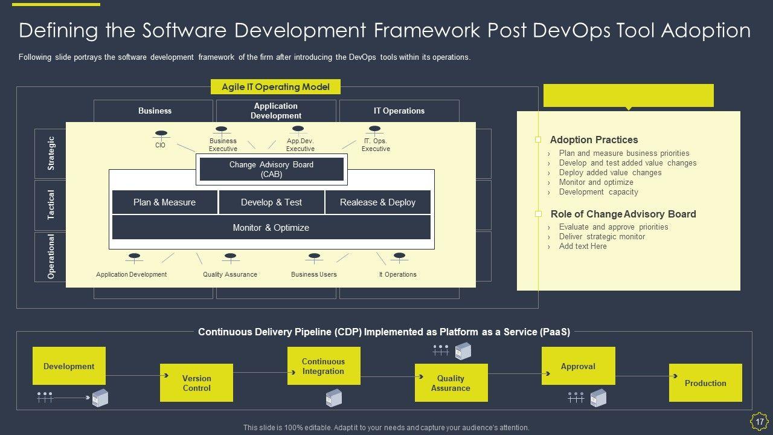Click the slide number 17 badge
The image size is (773, 435).
759,421
